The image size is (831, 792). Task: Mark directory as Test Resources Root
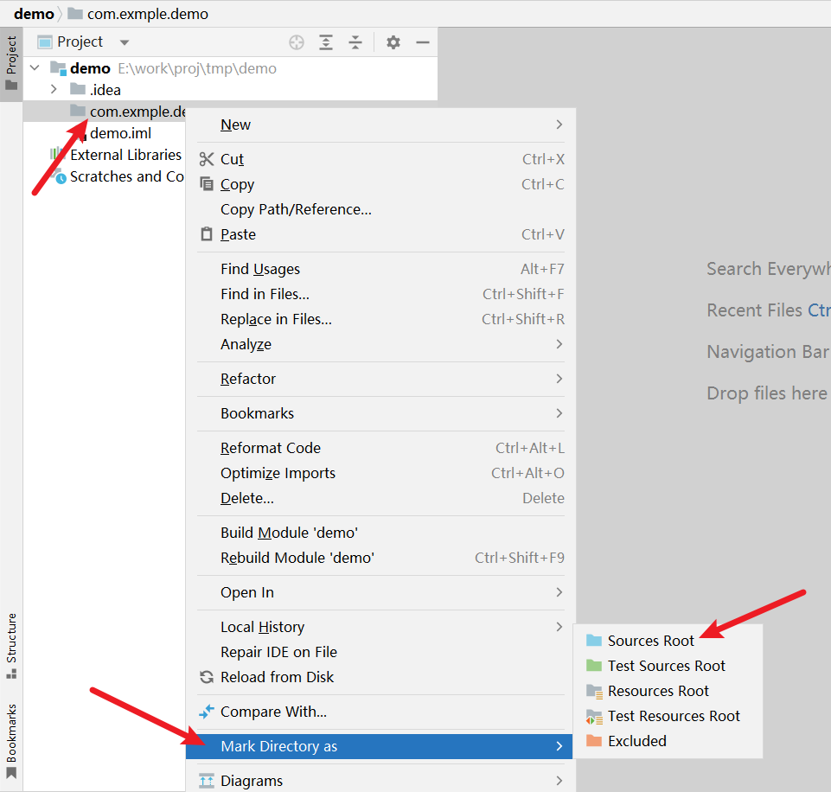point(668,716)
